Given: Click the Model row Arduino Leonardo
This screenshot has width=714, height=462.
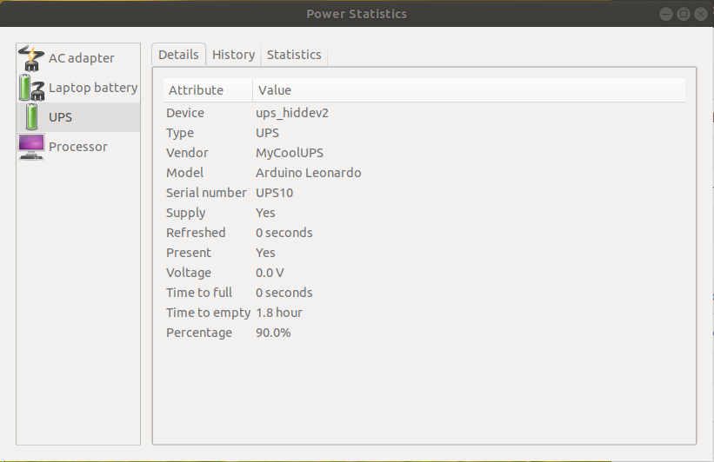Looking at the screenshot, I should [308, 173].
